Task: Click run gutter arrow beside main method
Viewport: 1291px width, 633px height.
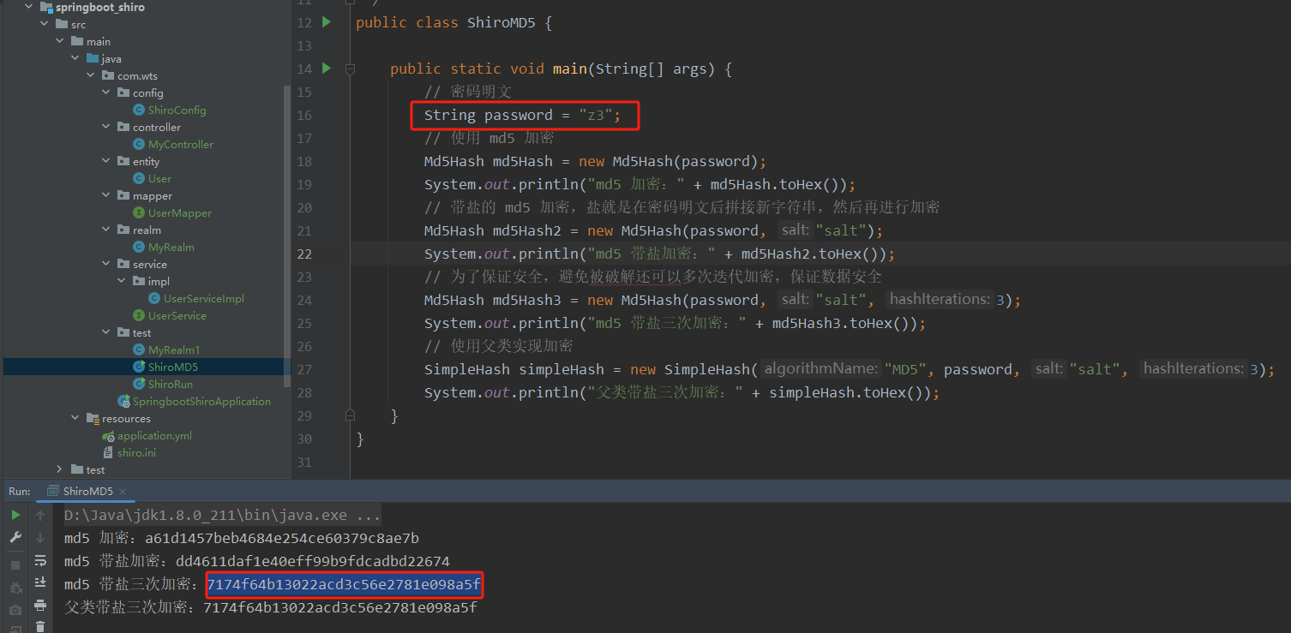Action: 326,68
